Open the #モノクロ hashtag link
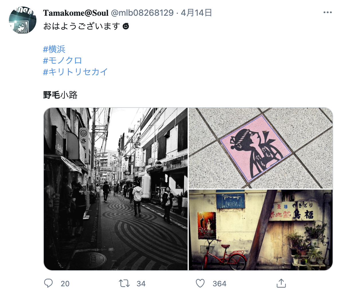This screenshot has width=342, height=296. (62, 61)
